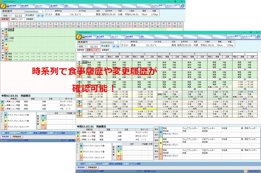Select 食事カレンダー tab in front window

point(93,50)
